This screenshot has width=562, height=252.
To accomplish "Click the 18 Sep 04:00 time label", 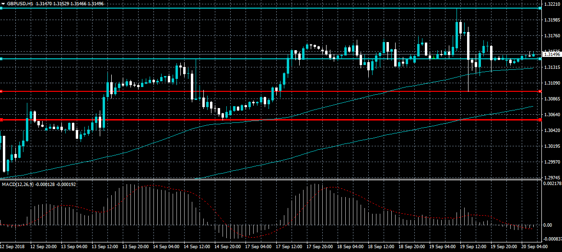I will pos(351,247).
